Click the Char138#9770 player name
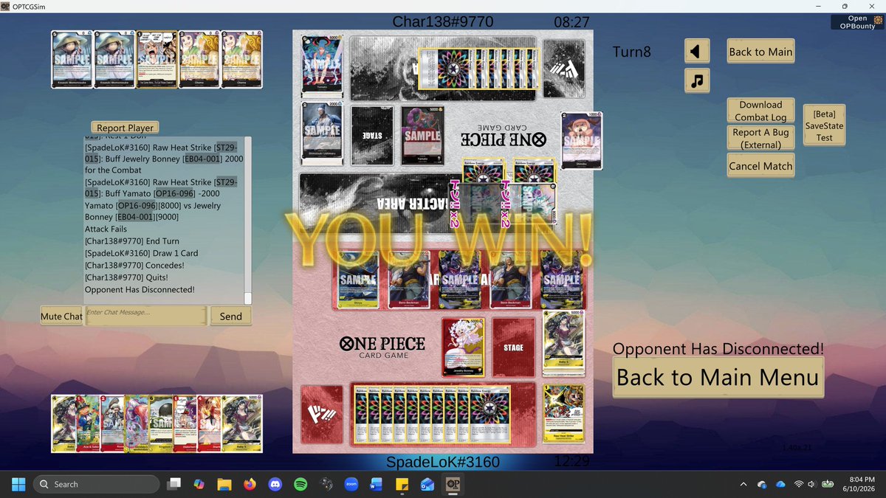This screenshot has width=886, height=498. tap(442, 22)
